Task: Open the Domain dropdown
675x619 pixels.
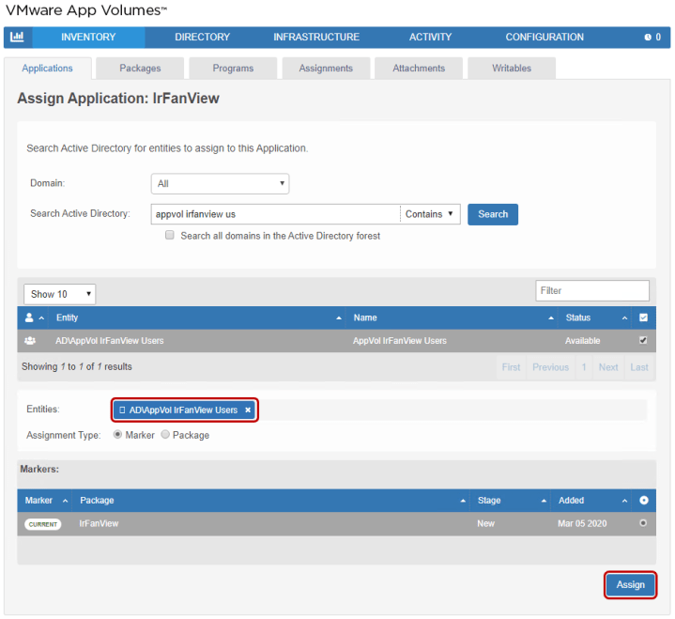Action: tap(220, 184)
